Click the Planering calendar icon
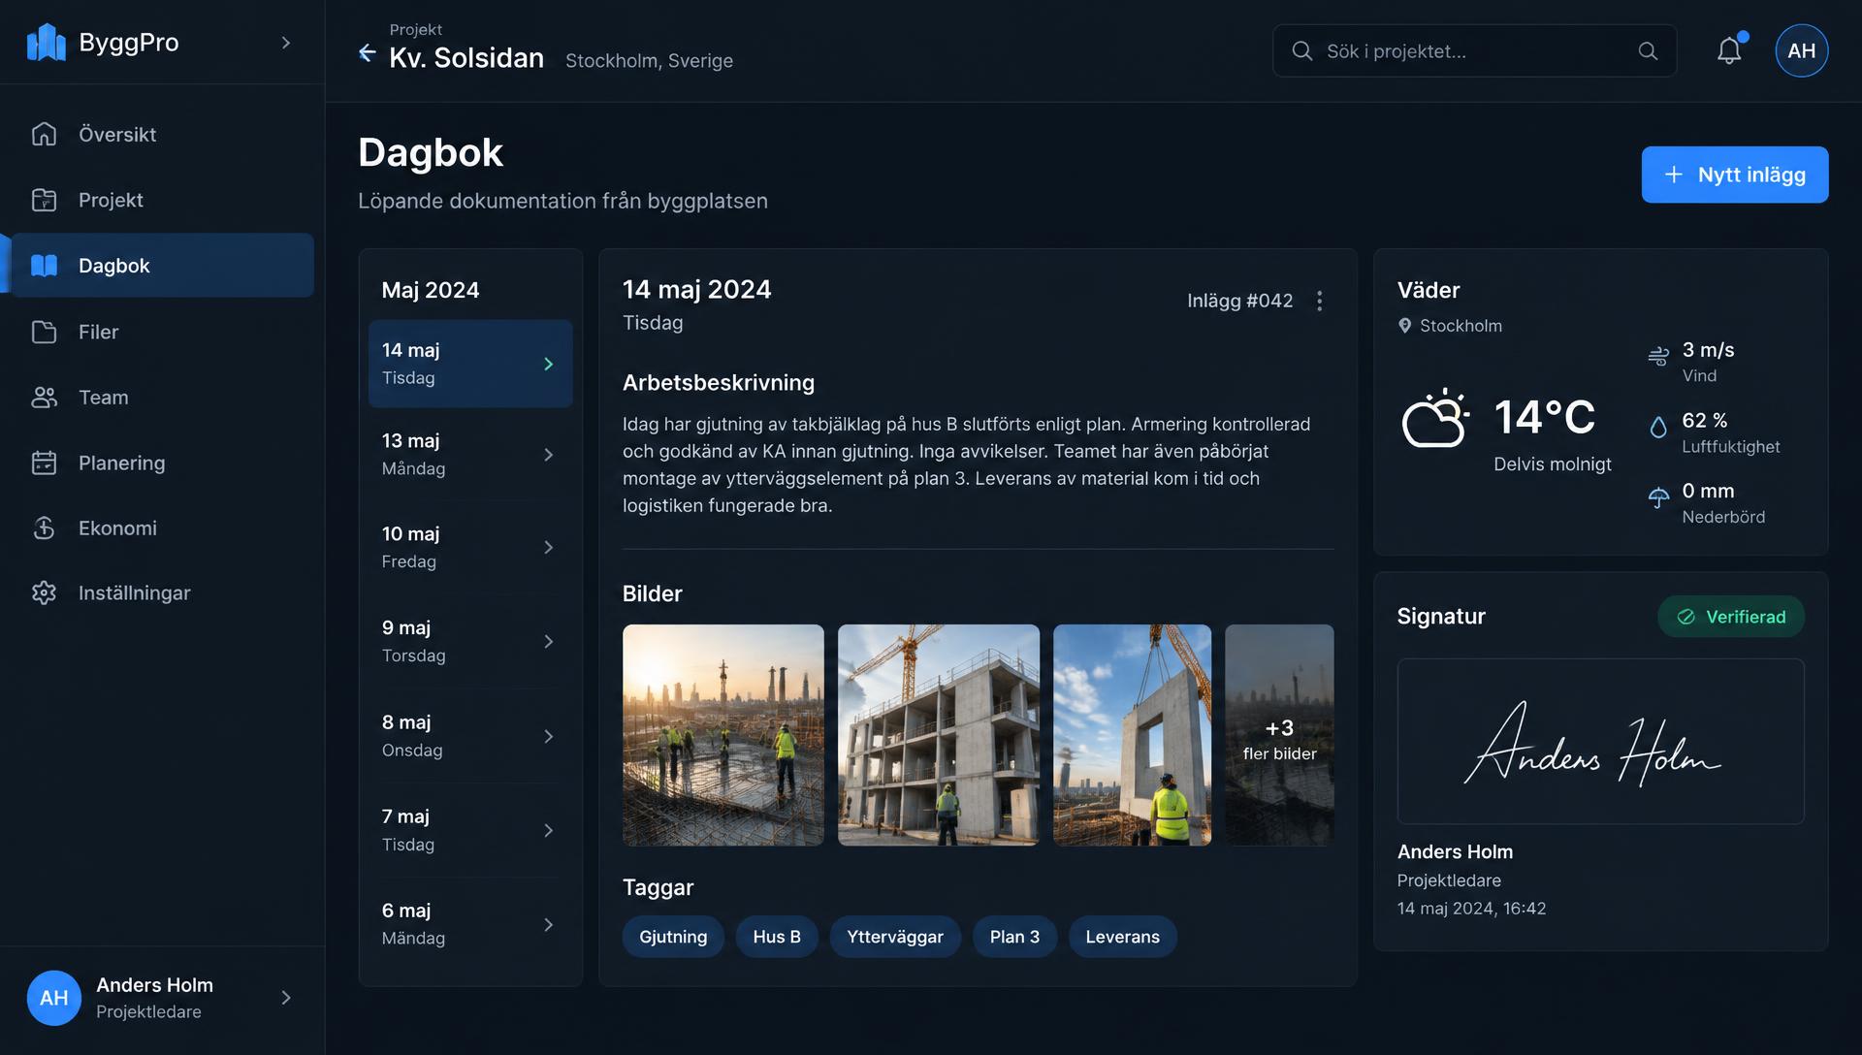Screen dimensions: 1862x1055 (45, 463)
